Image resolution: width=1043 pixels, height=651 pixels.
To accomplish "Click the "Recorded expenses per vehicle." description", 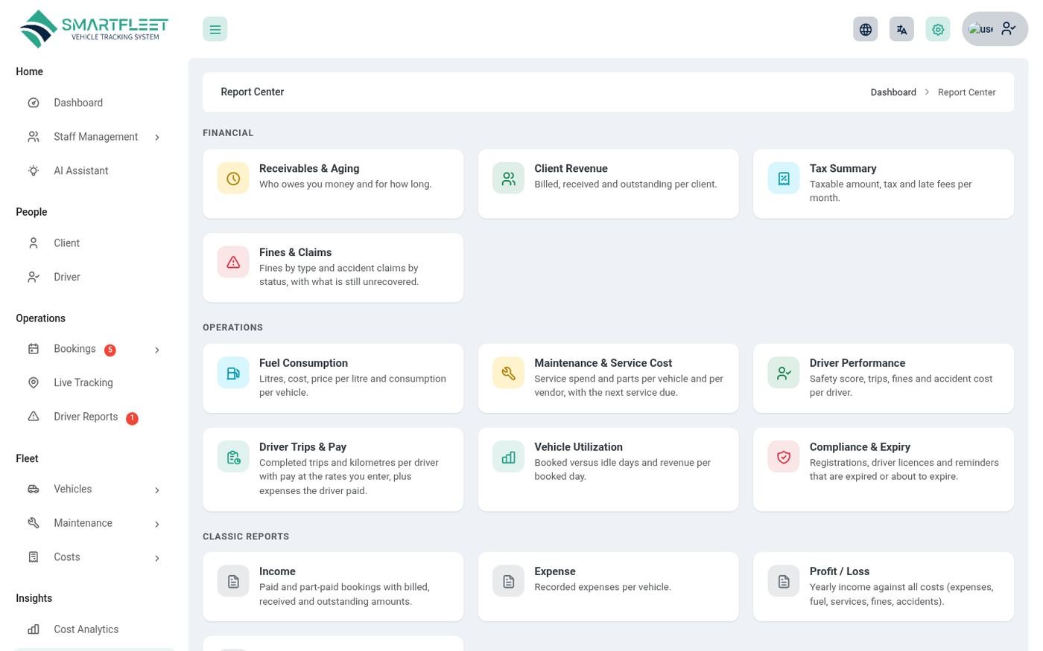I will 603,587.
